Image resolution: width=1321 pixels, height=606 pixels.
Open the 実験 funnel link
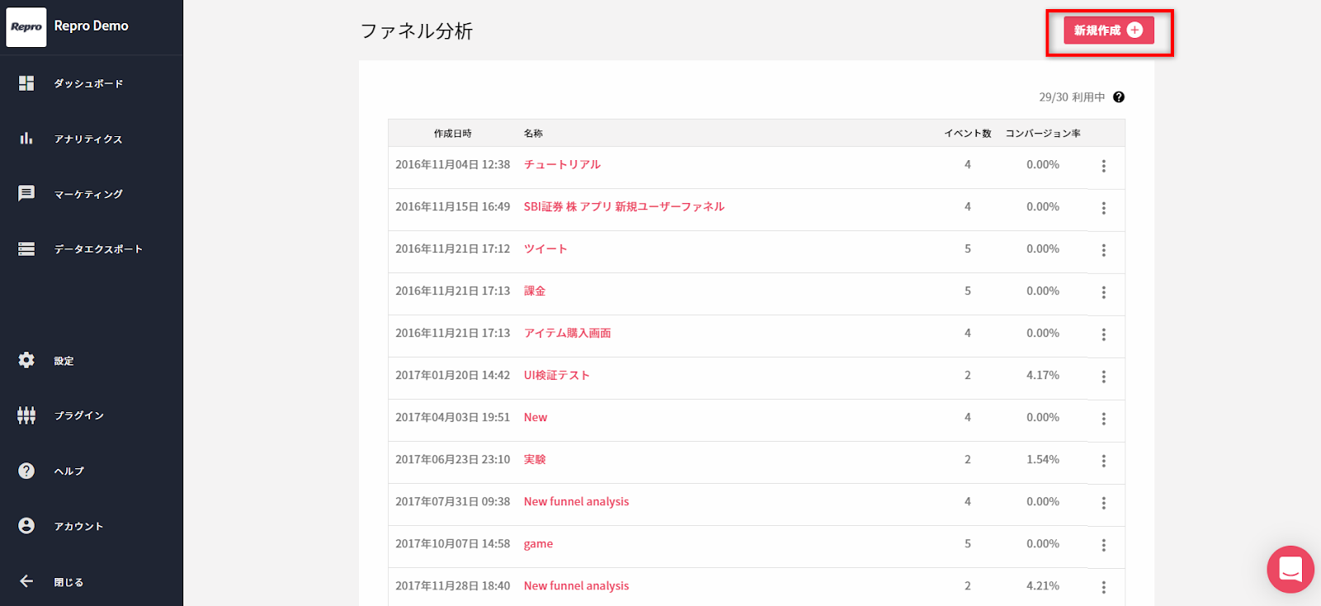535,459
